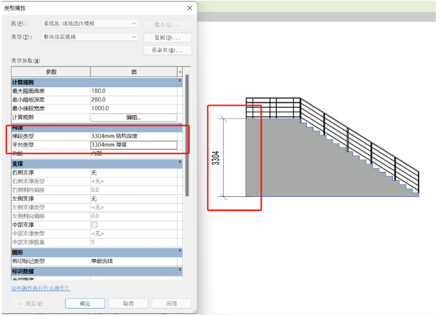
Task: Click the 取消 cancel button
Action: (128, 303)
